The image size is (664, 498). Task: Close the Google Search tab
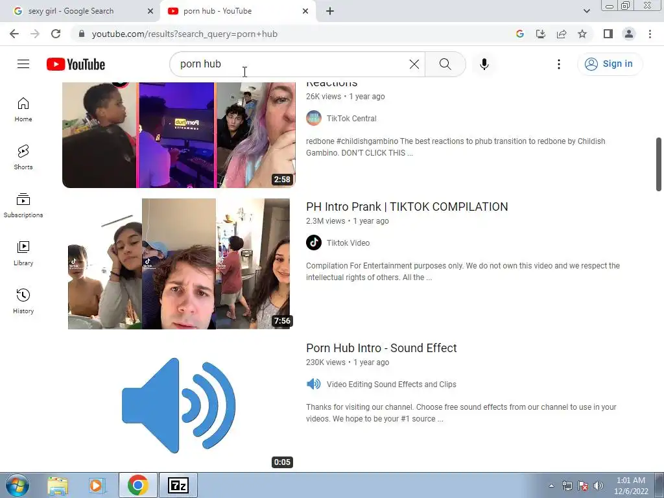pos(150,11)
